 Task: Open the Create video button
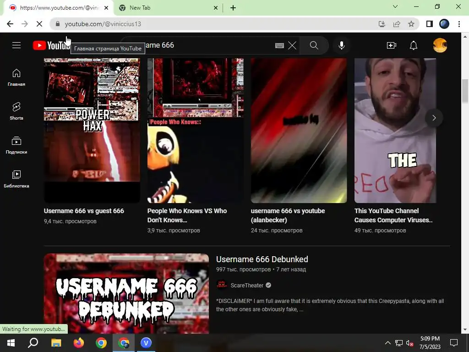pos(392,45)
